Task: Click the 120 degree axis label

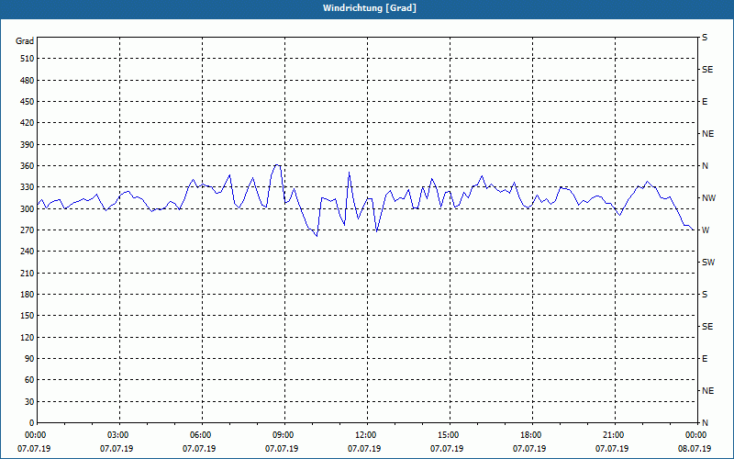Action: (28, 337)
